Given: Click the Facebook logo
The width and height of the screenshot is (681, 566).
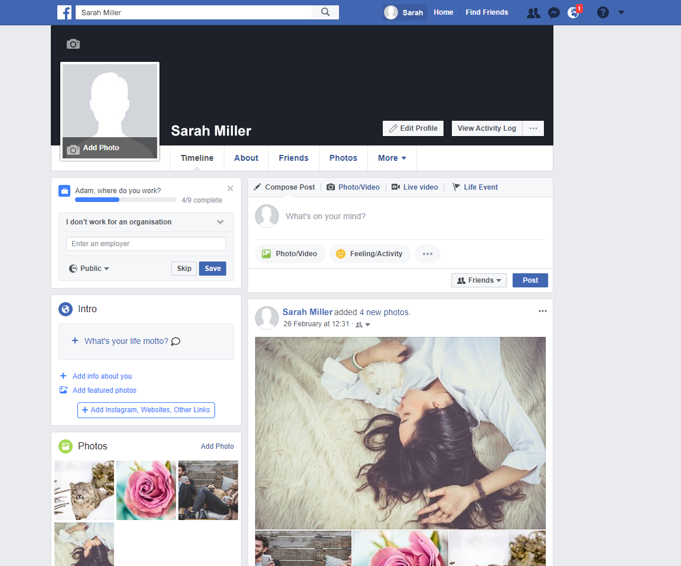Looking at the screenshot, I should tap(65, 12).
